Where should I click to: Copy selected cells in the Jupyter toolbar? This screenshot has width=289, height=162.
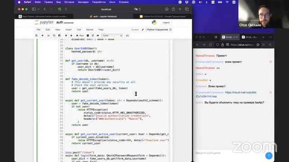click(x=54, y=36)
